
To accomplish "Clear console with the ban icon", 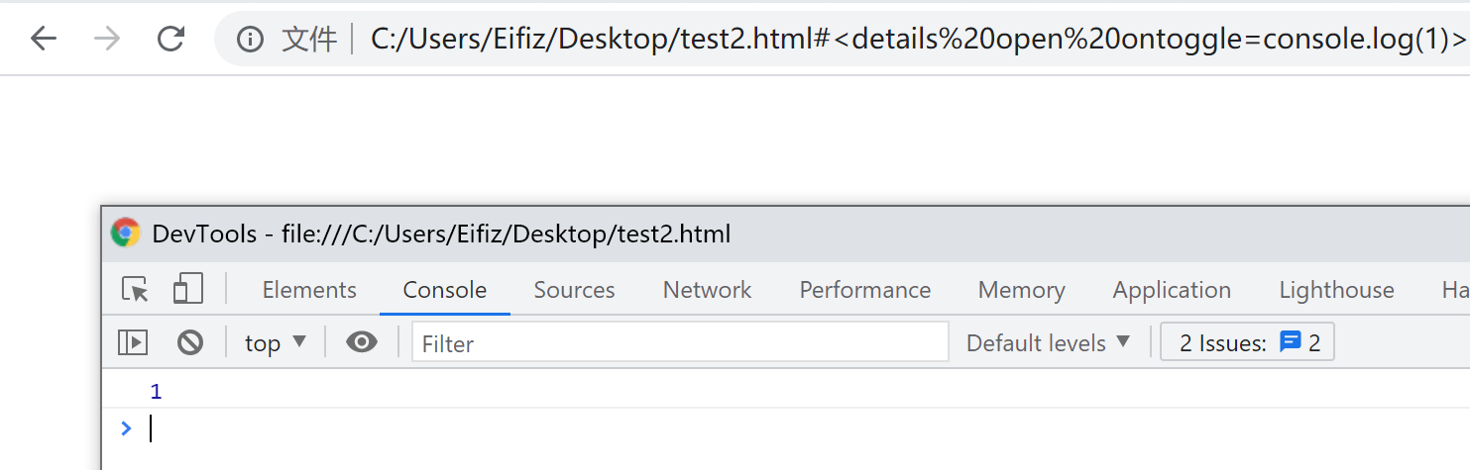I will click(190, 343).
